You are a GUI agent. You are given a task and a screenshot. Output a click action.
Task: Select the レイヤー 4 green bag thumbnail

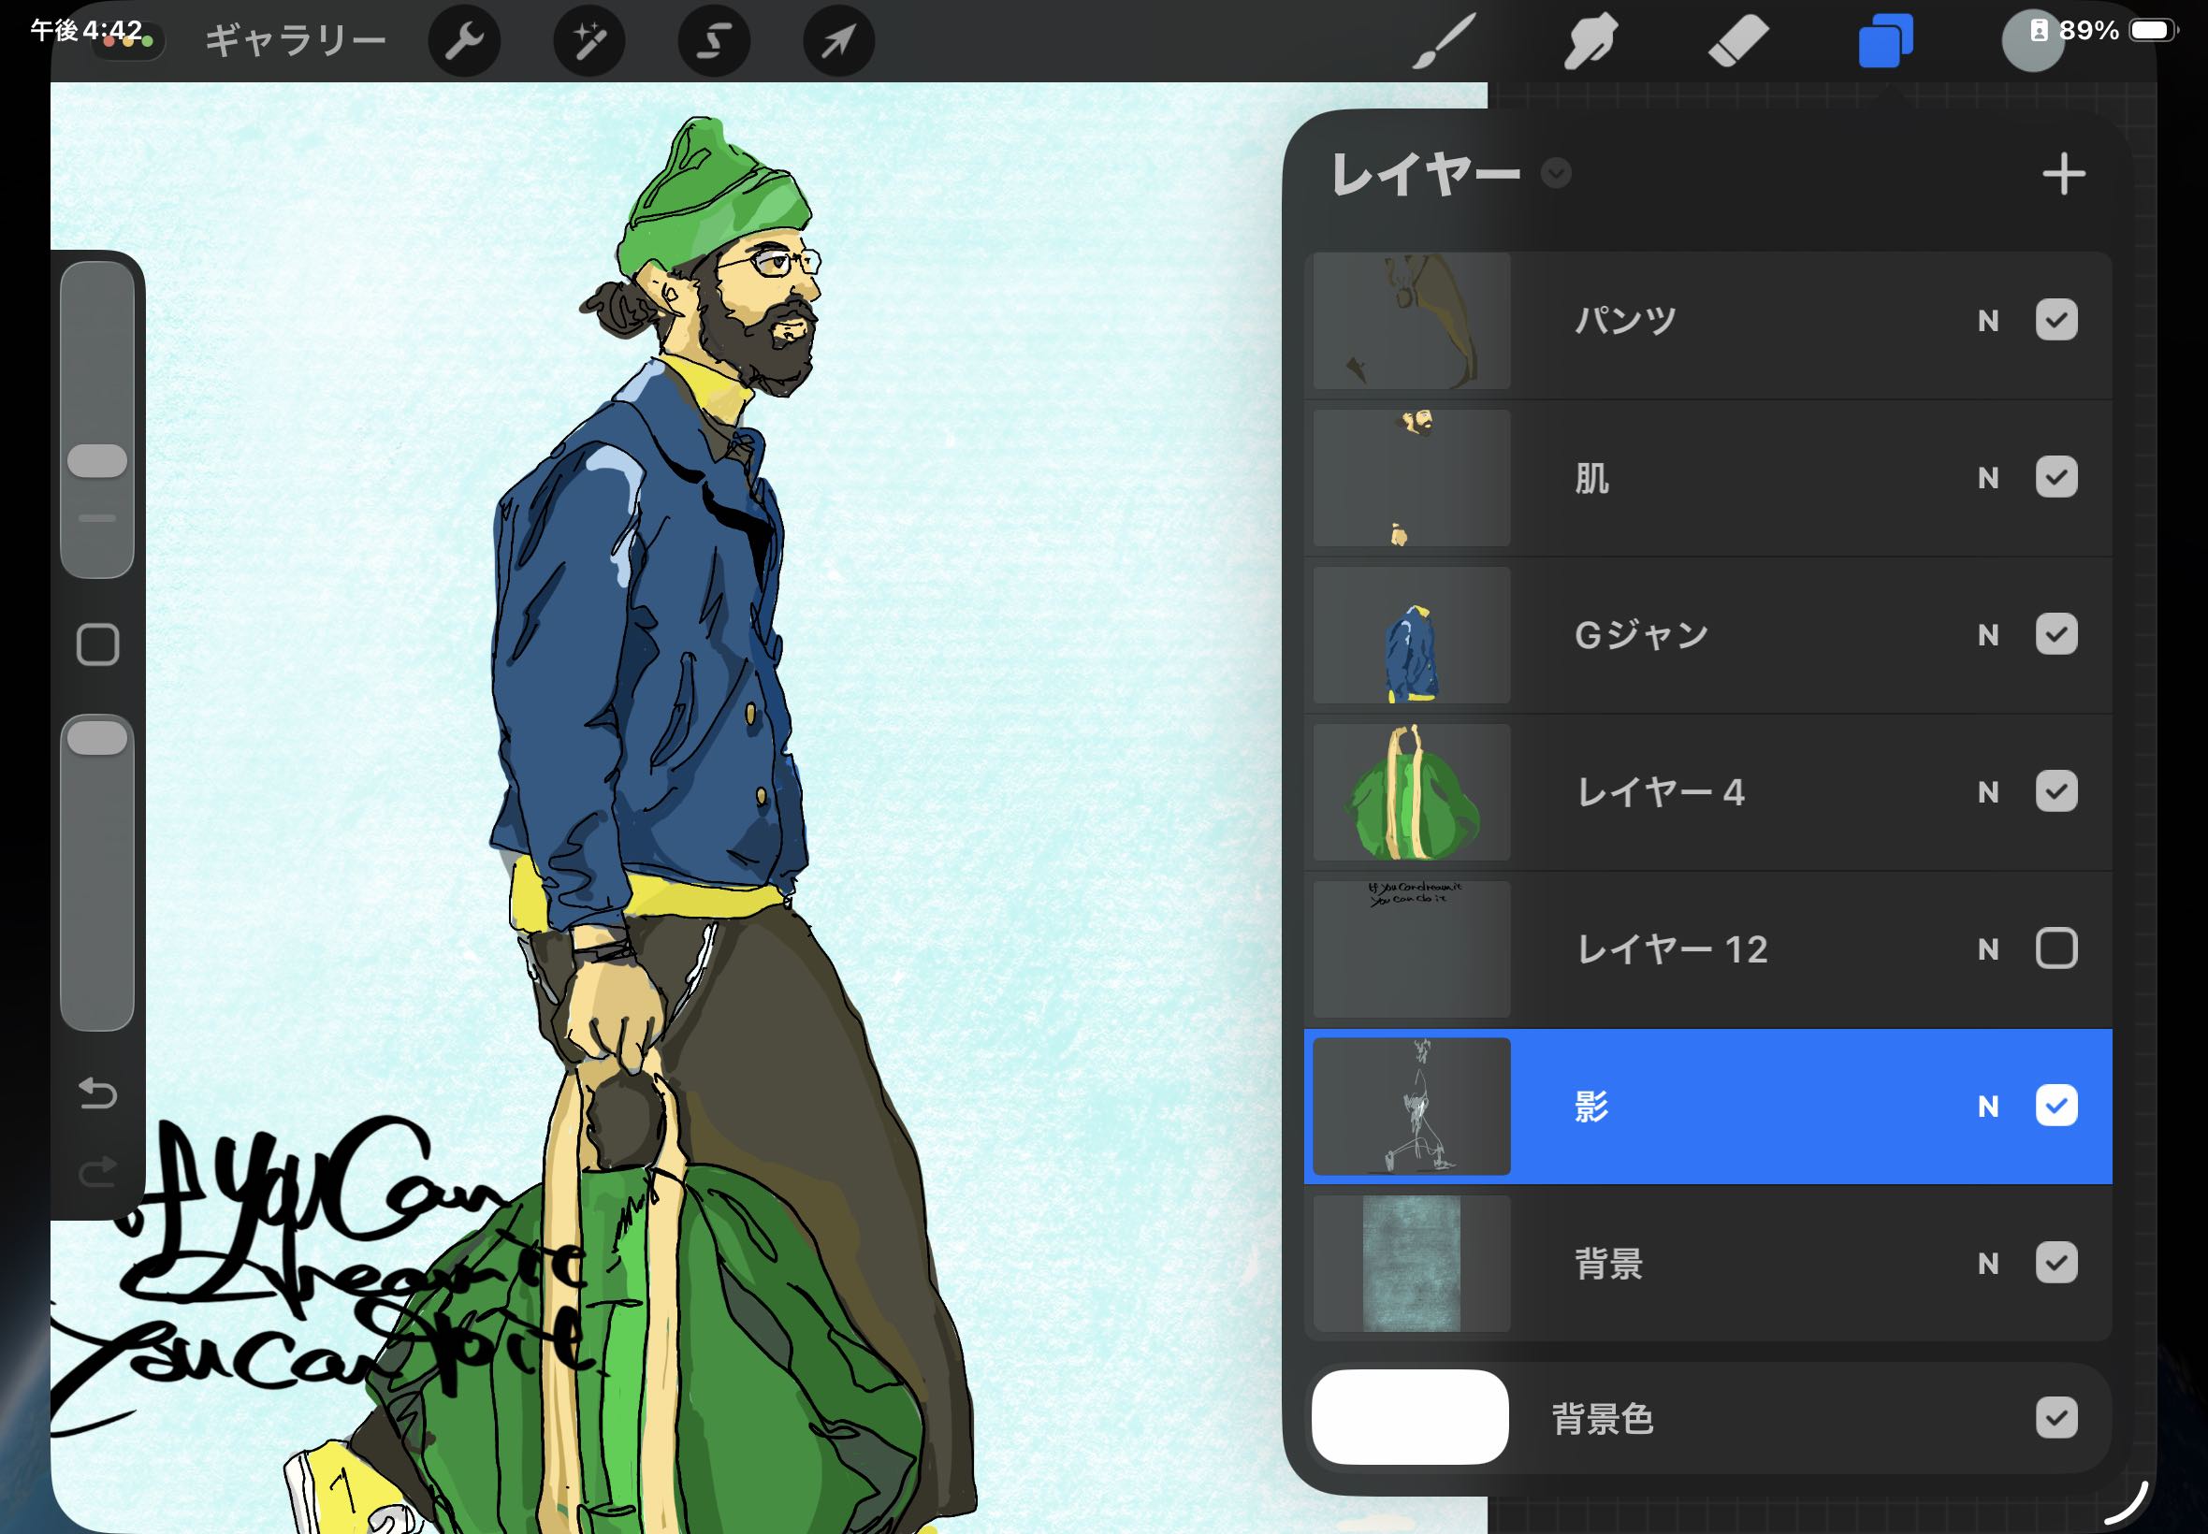coord(1411,792)
